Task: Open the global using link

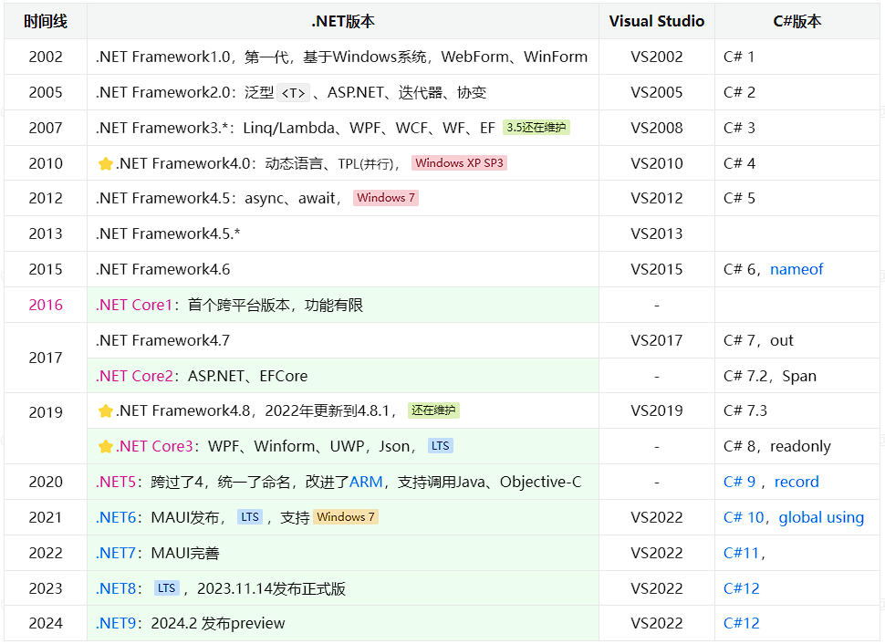Action: point(821,517)
